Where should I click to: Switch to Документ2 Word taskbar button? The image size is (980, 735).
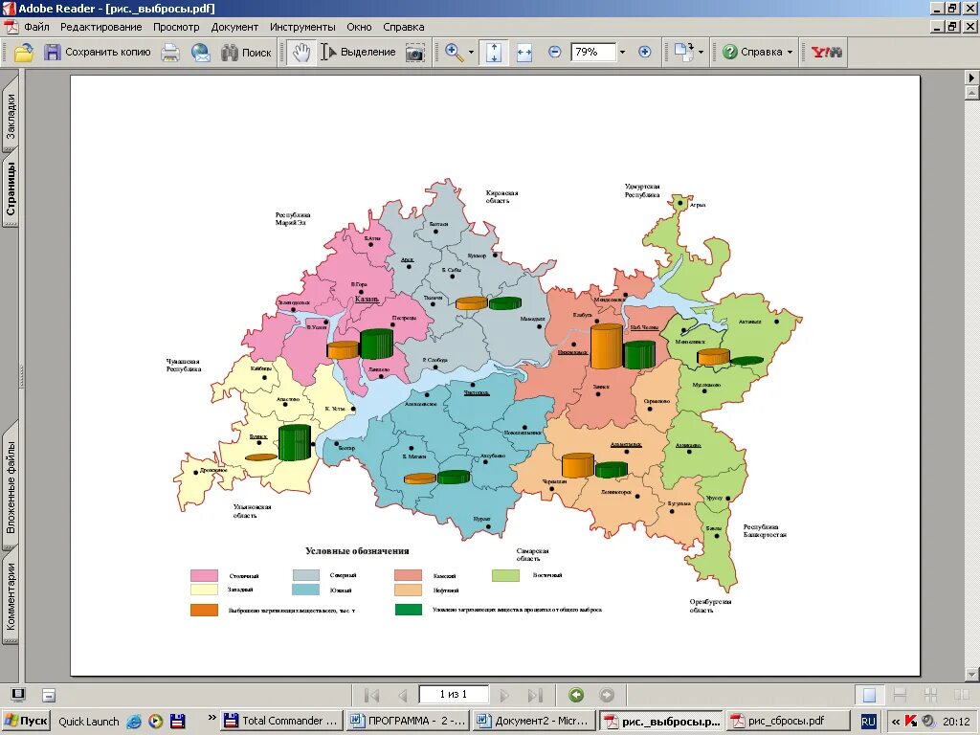click(x=534, y=721)
